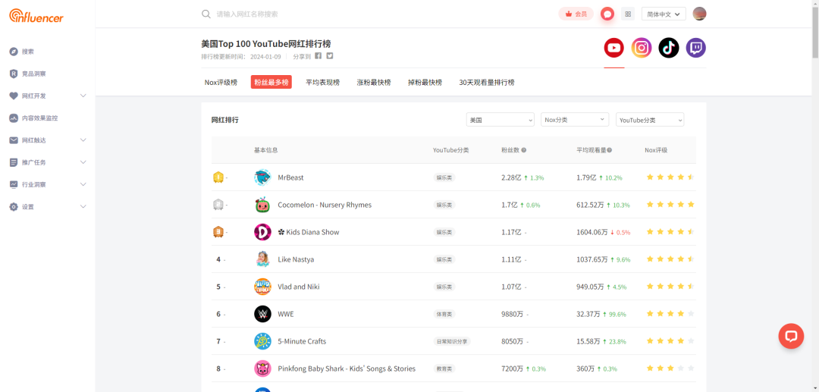Viewport: 819px width, 392px height.
Task: Expand 网红开发 in the sidebar
Action: coord(48,96)
